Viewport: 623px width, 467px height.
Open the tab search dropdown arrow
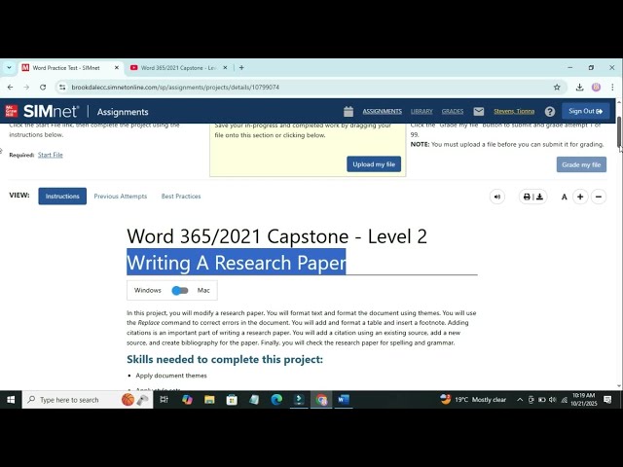(9, 68)
